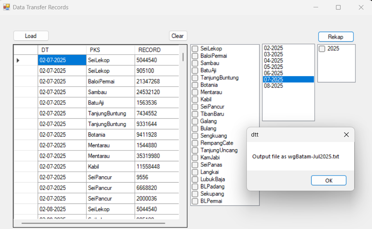372x229 pixels.
Task: Select the LubukBaja checkbox
Action: pyautogui.click(x=195, y=179)
